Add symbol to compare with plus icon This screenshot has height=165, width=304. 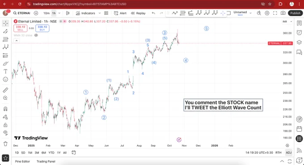pos(36,13)
